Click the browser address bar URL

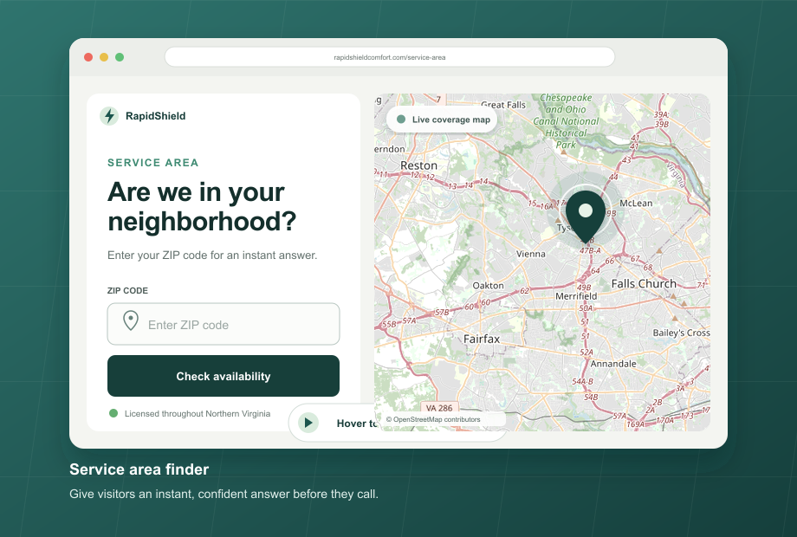pyautogui.click(x=390, y=57)
